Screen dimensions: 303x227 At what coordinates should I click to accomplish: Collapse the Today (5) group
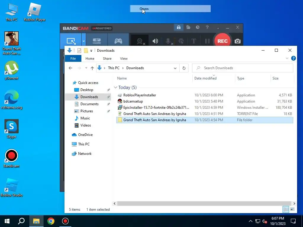(115, 87)
